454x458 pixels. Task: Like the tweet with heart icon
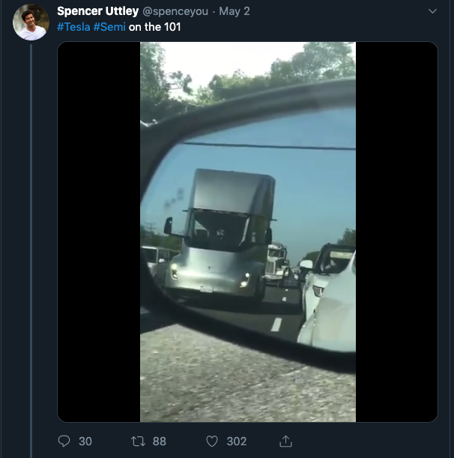(212, 441)
